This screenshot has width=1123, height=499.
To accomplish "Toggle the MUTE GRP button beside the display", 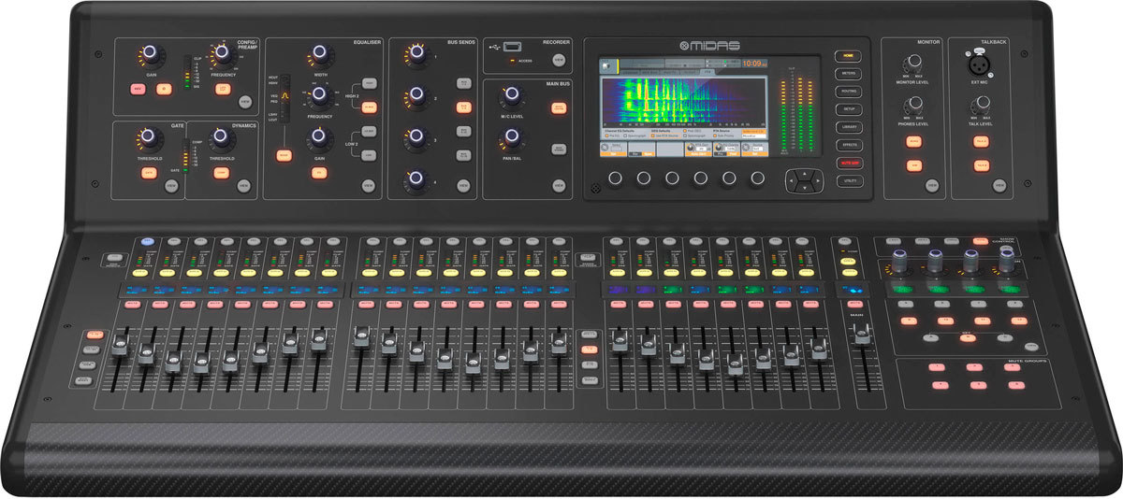I will coord(848,164).
